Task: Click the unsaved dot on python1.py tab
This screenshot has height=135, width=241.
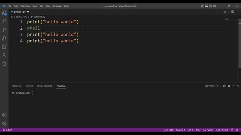Action: coord(28,12)
